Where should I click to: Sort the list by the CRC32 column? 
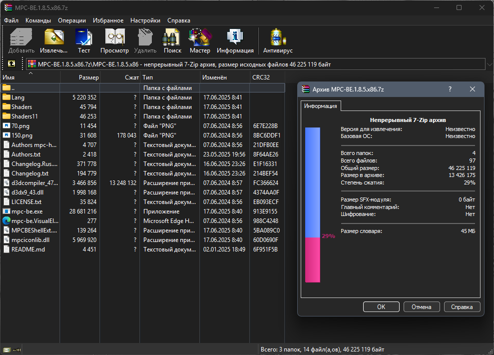tap(267, 77)
